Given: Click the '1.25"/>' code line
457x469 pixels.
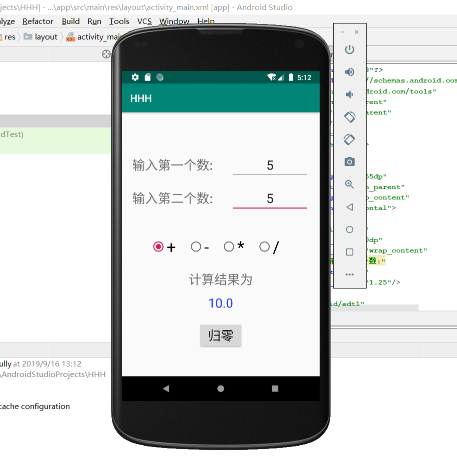Looking at the screenshot, I should pos(384,282).
